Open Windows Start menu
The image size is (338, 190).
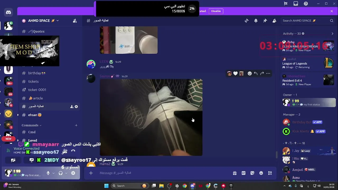click(x=106, y=186)
